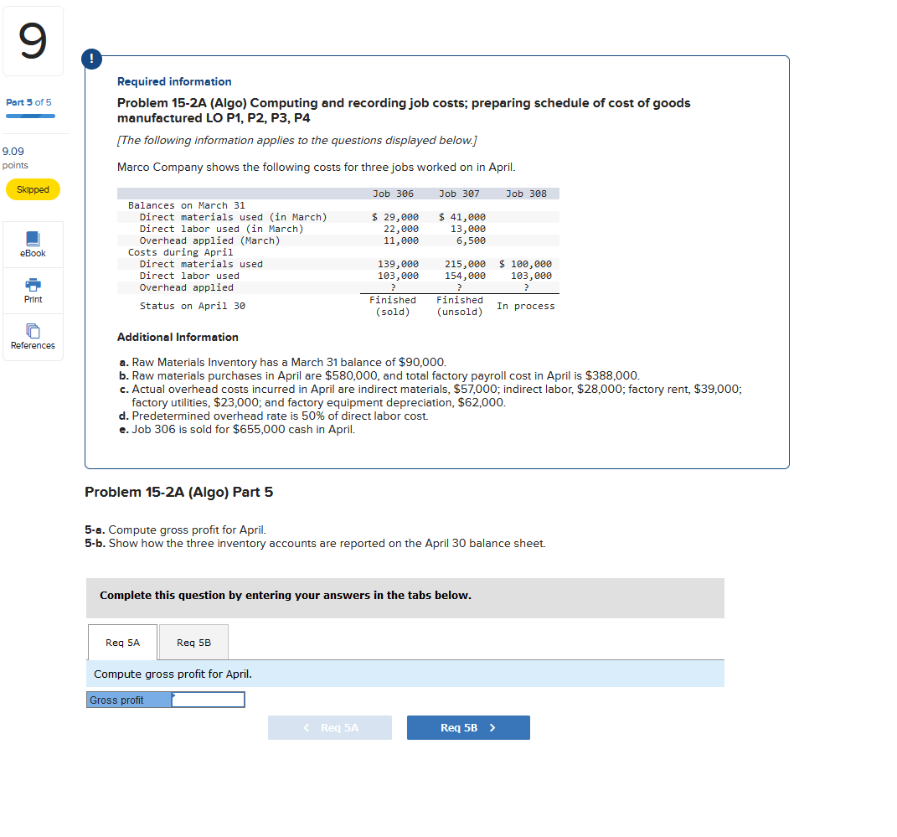Click the 215,000 April materials cell
Screen dimensions: 897x837
pyautogui.click(x=465, y=264)
